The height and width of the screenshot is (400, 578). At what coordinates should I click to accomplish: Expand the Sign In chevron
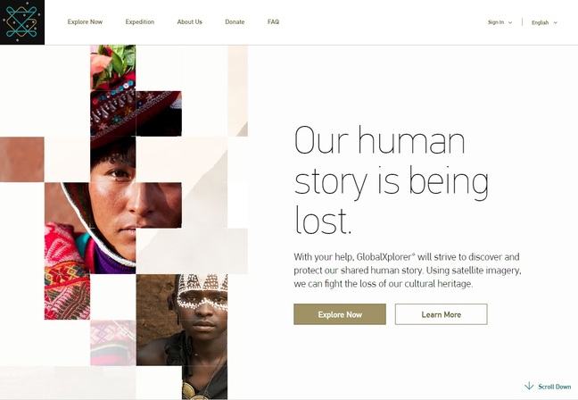click(x=510, y=22)
